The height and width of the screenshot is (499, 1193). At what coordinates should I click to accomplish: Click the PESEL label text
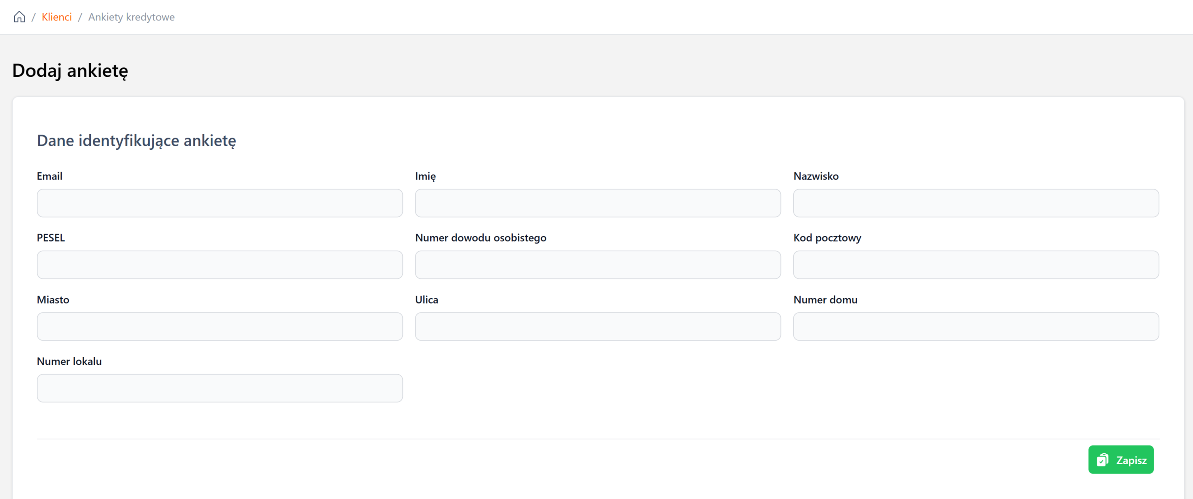coord(50,238)
